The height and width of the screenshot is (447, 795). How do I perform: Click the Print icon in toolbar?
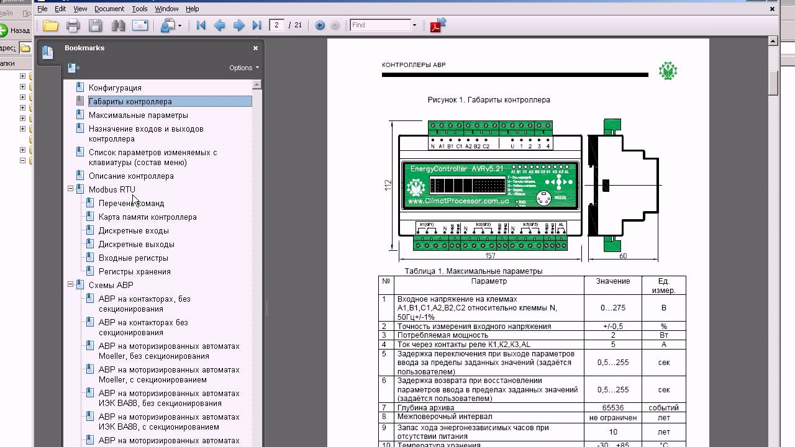coord(73,25)
